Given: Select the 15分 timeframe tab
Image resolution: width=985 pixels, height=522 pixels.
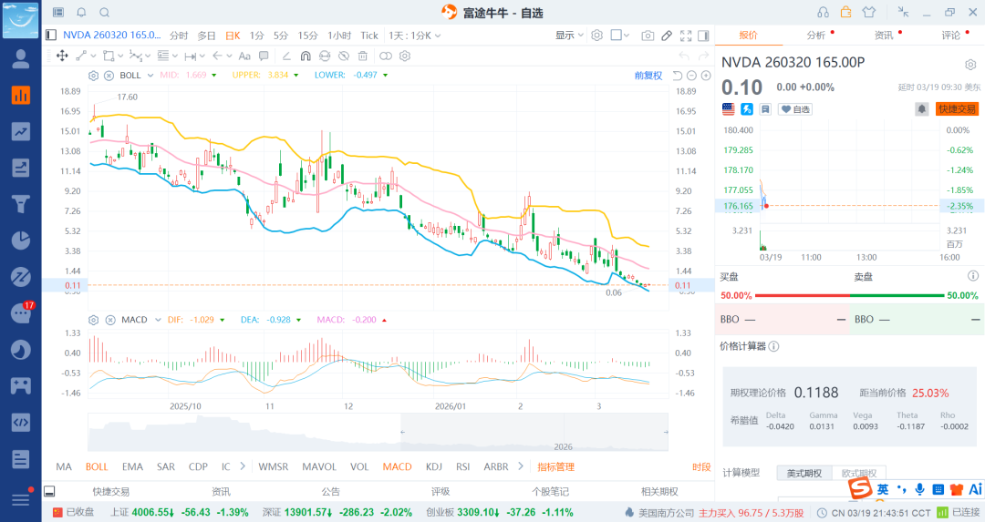Looking at the screenshot, I should [308, 36].
